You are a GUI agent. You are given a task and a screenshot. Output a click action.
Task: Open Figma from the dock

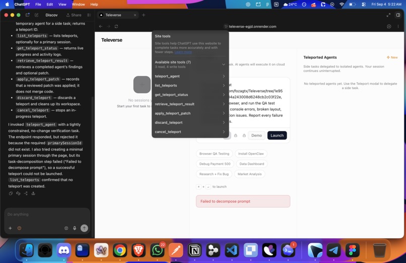353,250
